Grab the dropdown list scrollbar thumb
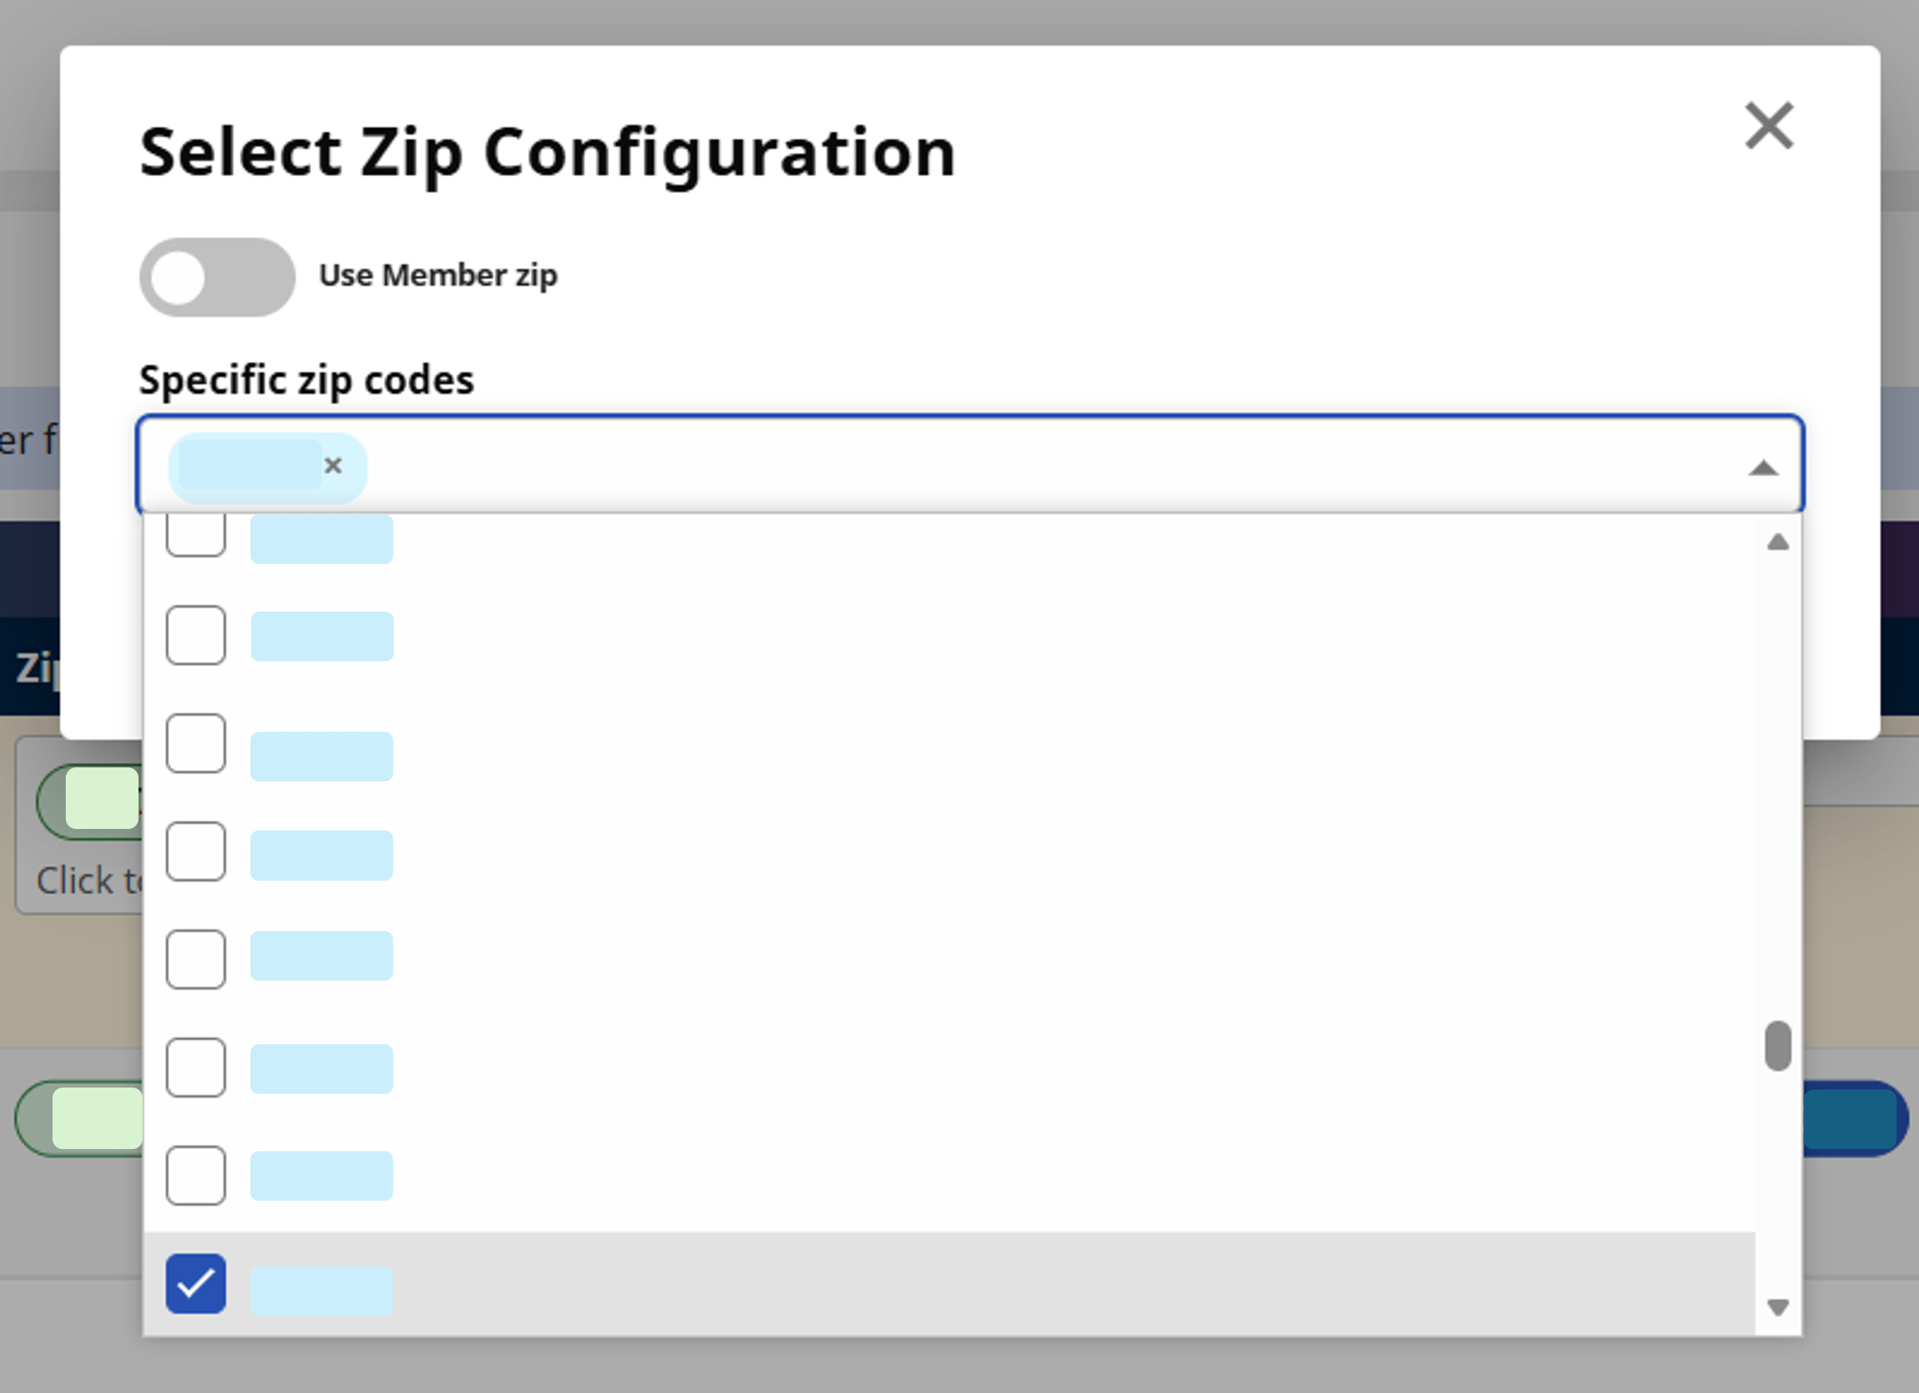This screenshot has width=1919, height=1393. point(1778,1046)
